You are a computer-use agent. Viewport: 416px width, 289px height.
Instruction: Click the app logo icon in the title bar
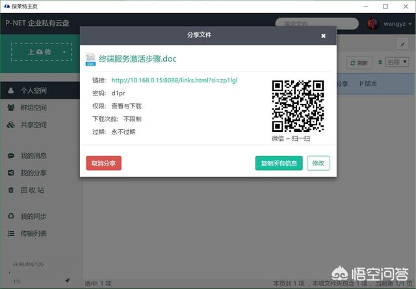click(7, 6)
